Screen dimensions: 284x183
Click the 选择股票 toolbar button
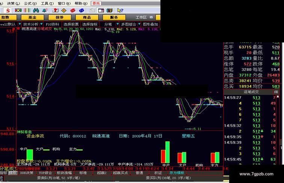(71, 24)
